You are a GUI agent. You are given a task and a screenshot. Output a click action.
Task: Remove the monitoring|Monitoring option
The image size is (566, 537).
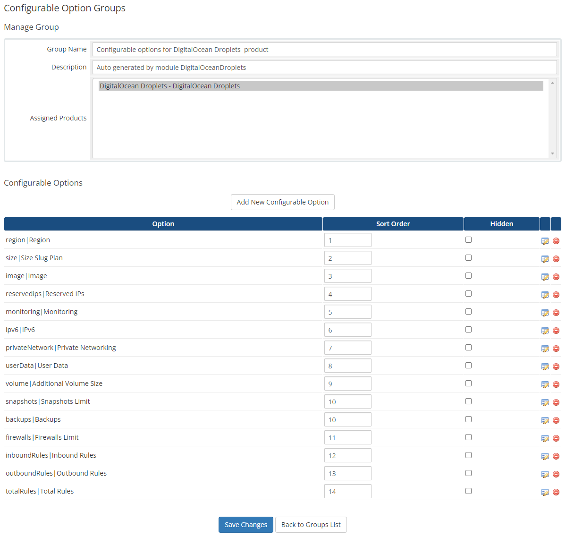pyautogui.click(x=556, y=312)
